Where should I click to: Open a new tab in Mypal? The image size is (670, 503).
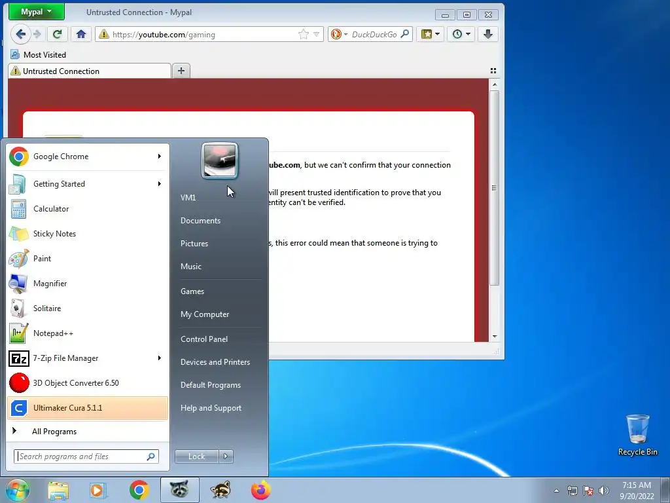coord(181,71)
